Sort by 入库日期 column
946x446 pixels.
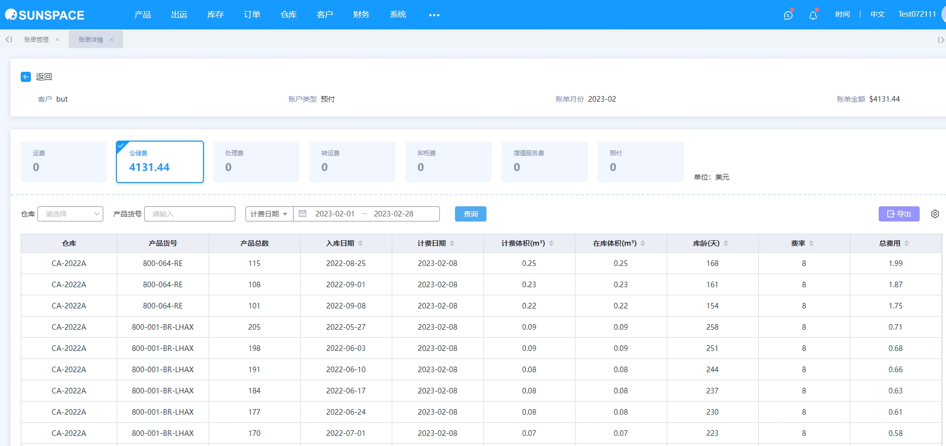click(x=360, y=243)
